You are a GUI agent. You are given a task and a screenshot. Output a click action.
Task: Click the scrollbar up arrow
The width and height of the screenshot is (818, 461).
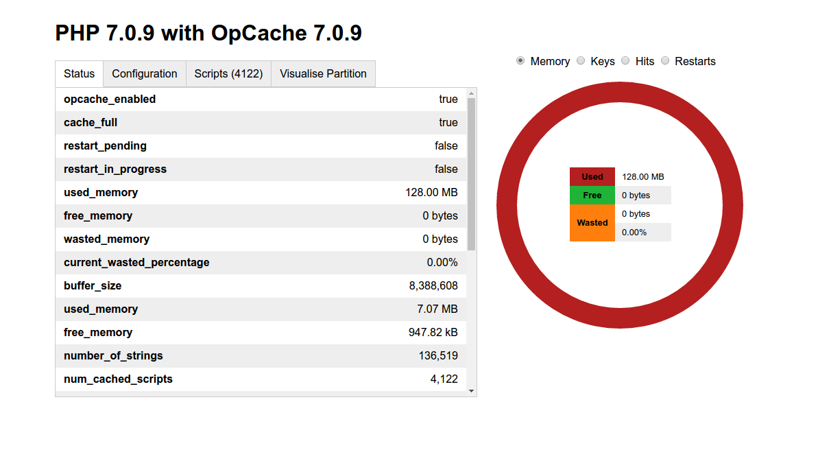click(471, 93)
